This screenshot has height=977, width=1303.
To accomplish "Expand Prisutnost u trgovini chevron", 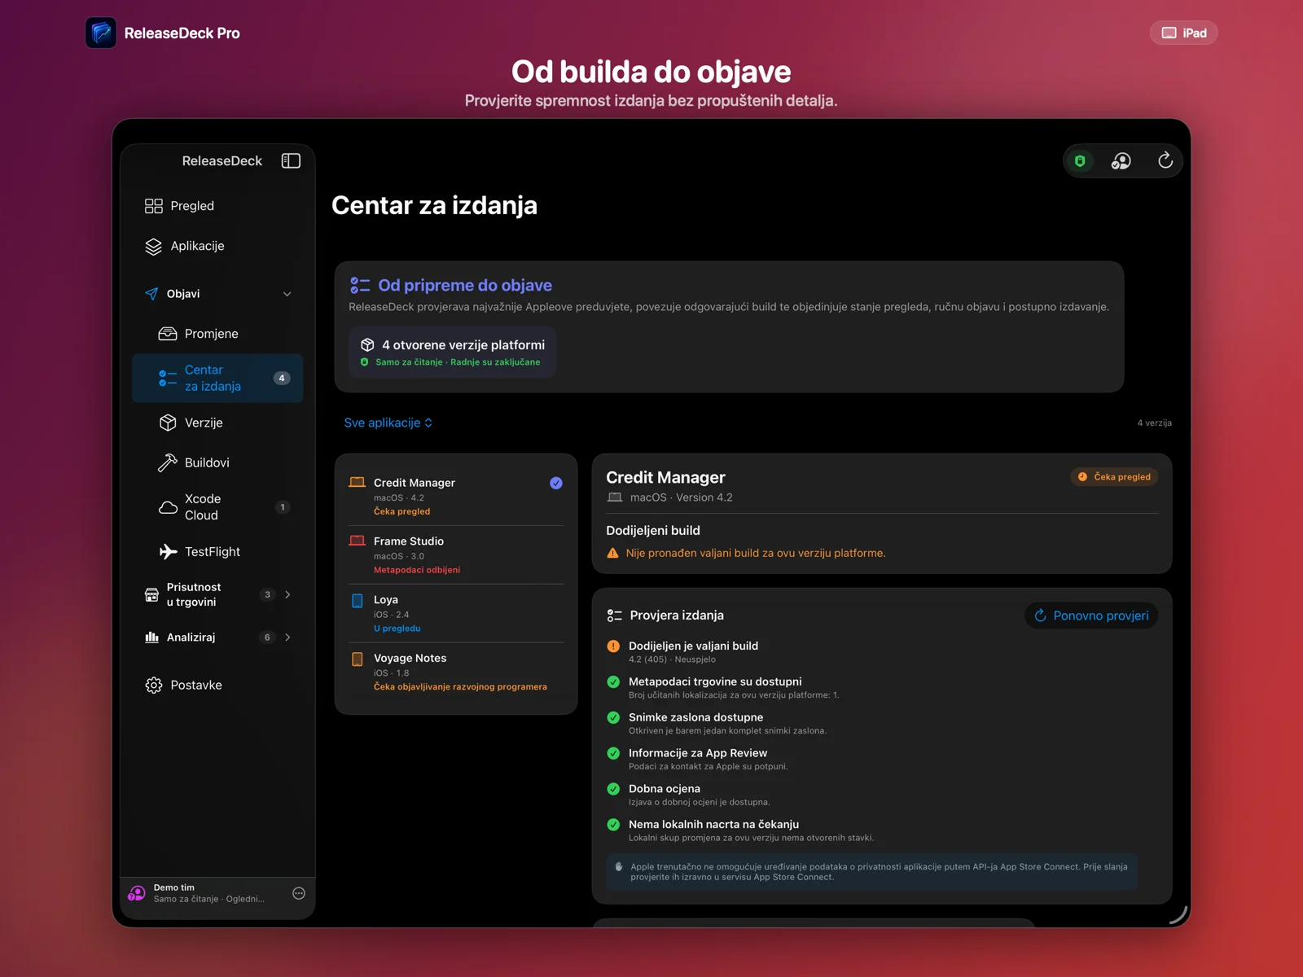I will pos(287,594).
